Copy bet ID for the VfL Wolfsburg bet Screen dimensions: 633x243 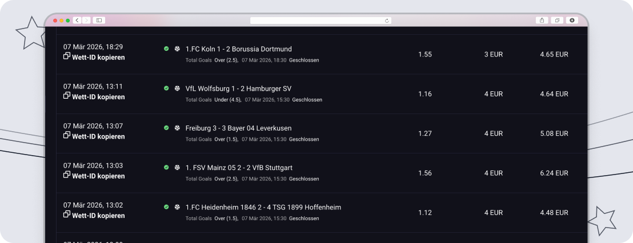tap(94, 97)
